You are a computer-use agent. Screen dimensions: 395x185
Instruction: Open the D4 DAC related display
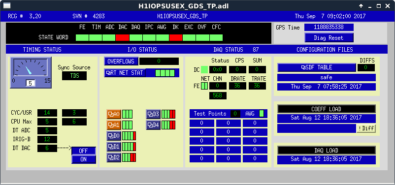pyautogui.click(x=153, y=125)
